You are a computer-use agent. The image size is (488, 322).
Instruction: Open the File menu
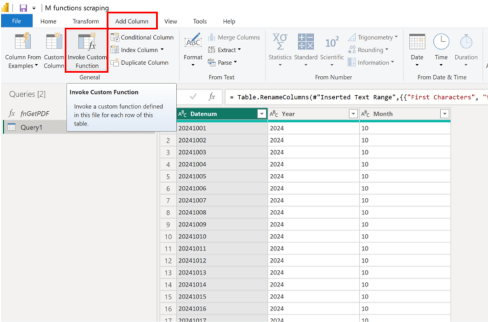17,22
